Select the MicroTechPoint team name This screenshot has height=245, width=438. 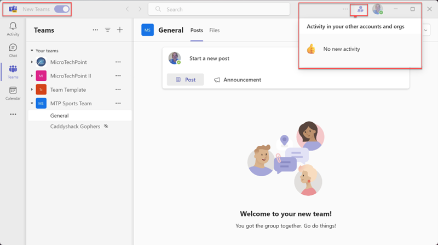tap(68, 62)
